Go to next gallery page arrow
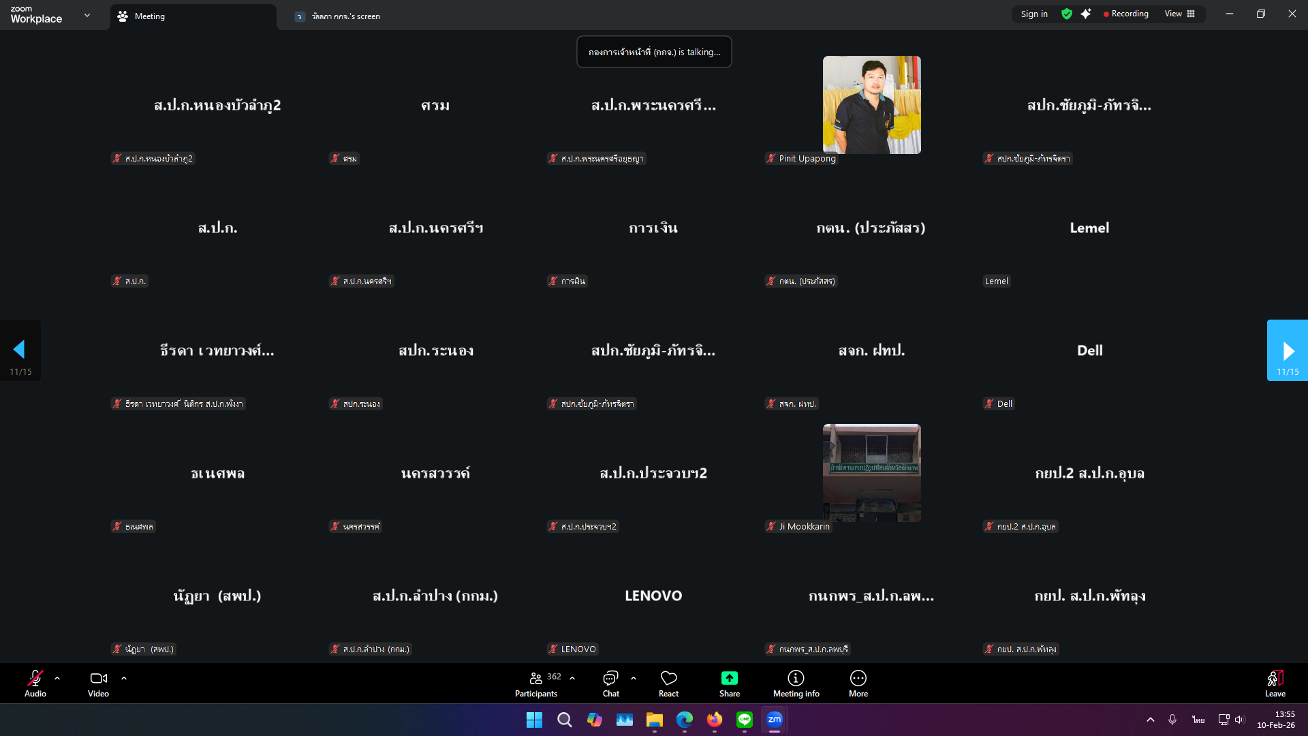 click(x=1287, y=350)
